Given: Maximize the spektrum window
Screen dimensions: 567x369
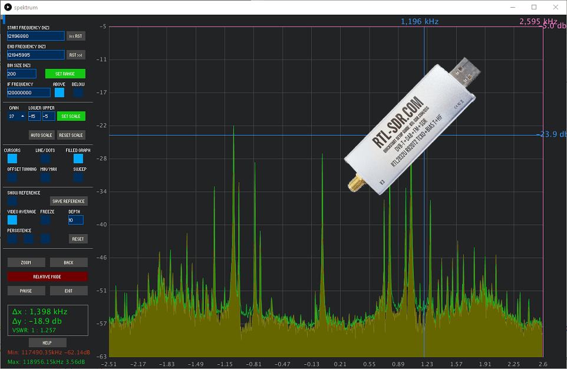Looking at the screenshot, I should coord(534,7).
